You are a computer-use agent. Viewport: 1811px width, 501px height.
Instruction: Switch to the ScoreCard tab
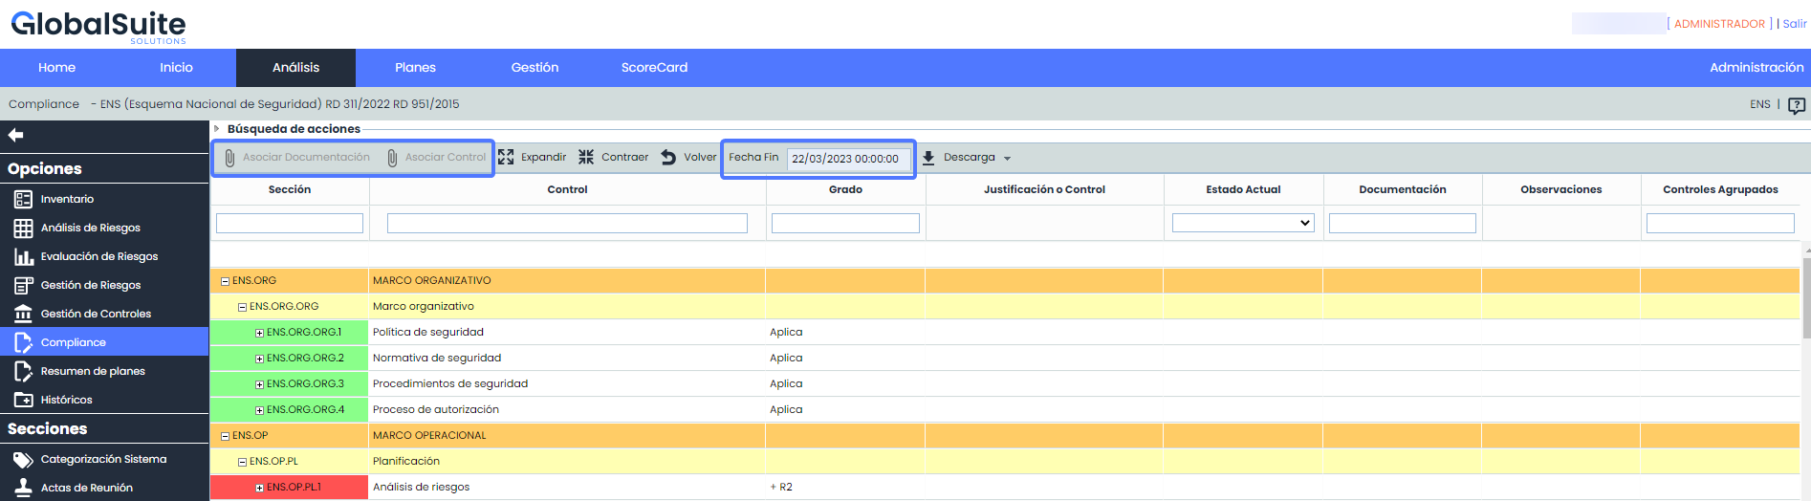coord(654,68)
